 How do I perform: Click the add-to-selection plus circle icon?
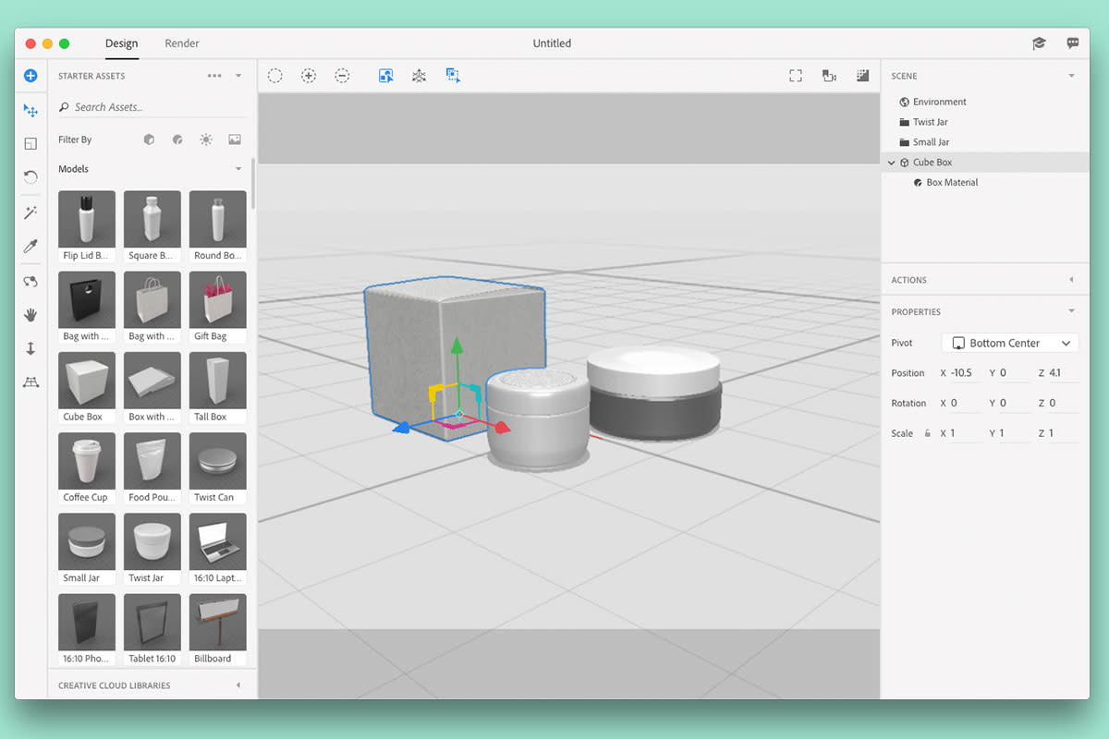tap(309, 76)
